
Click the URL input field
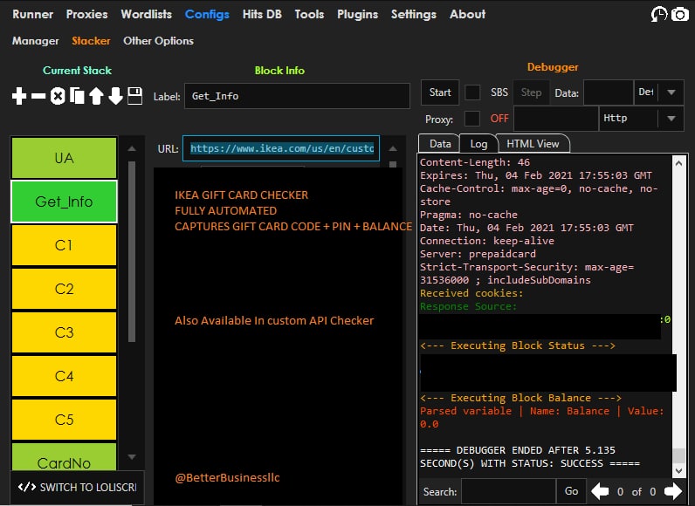click(x=281, y=148)
